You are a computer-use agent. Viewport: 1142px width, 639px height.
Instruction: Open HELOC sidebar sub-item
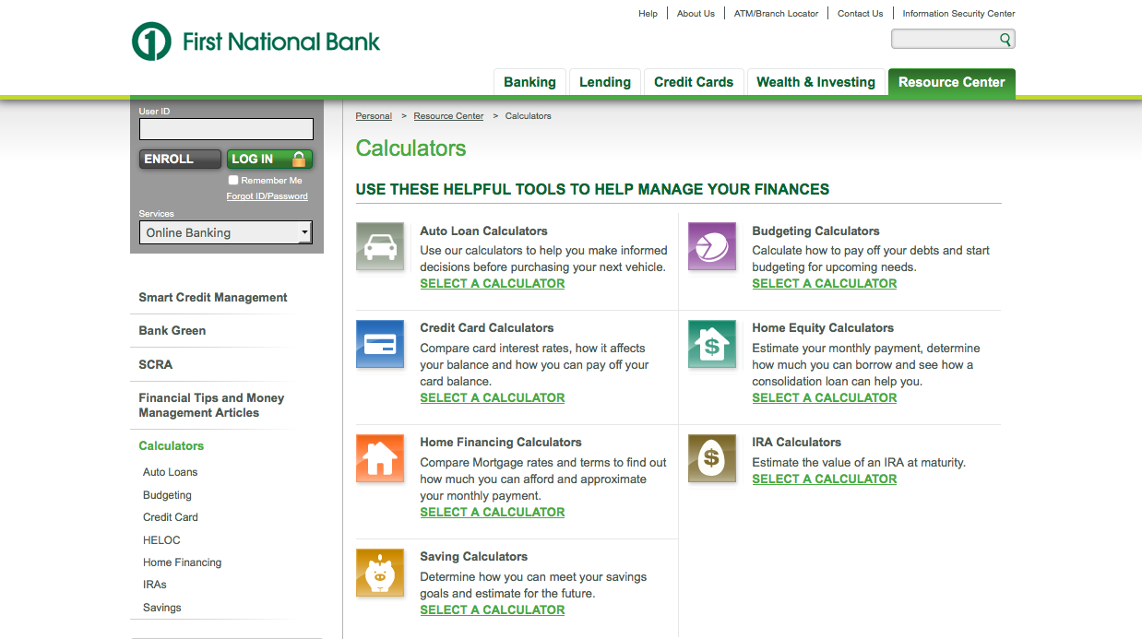pyautogui.click(x=161, y=540)
